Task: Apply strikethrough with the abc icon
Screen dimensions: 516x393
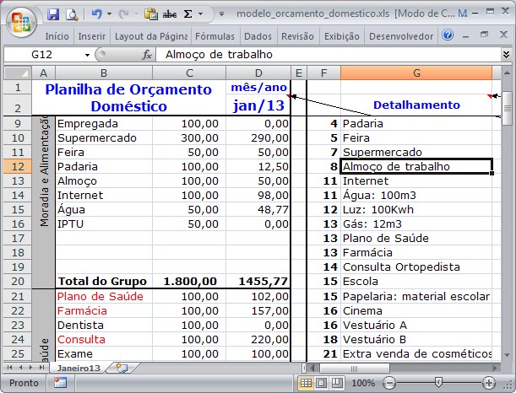Action: coord(170,14)
